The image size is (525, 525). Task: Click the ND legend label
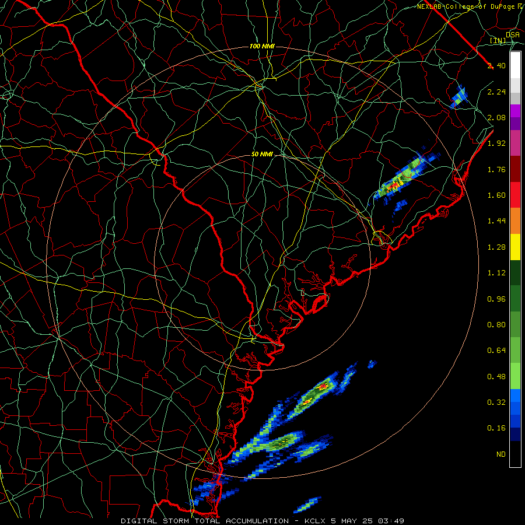pos(501,454)
